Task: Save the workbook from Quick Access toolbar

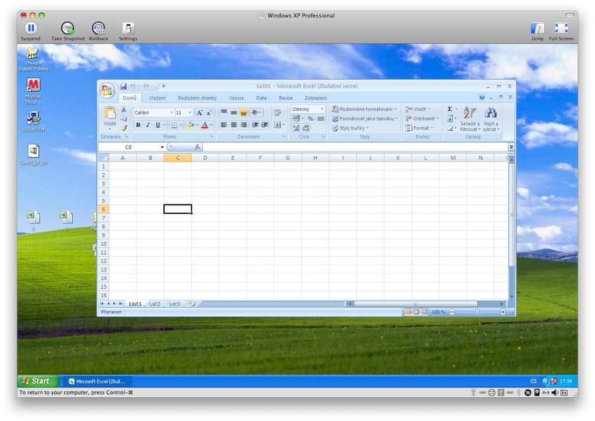Action: 123,87
